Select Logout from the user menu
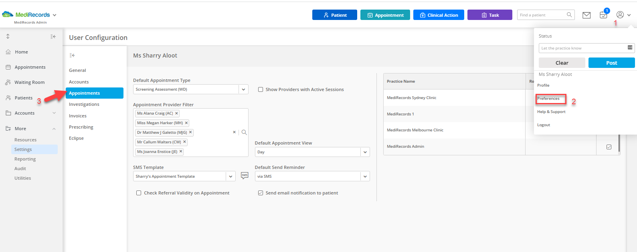The width and height of the screenshot is (637, 252). pos(544,125)
